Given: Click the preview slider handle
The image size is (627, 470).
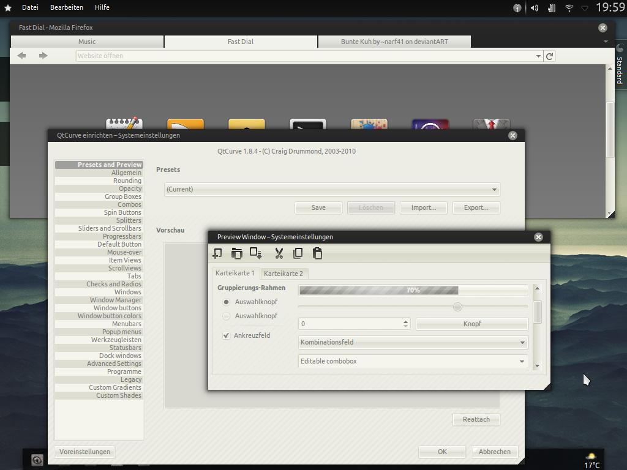Looking at the screenshot, I should click(458, 307).
